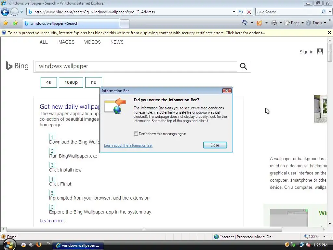Click Learn about the Information Bar link
The width and height of the screenshot is (333, 250).
point(128,146)
